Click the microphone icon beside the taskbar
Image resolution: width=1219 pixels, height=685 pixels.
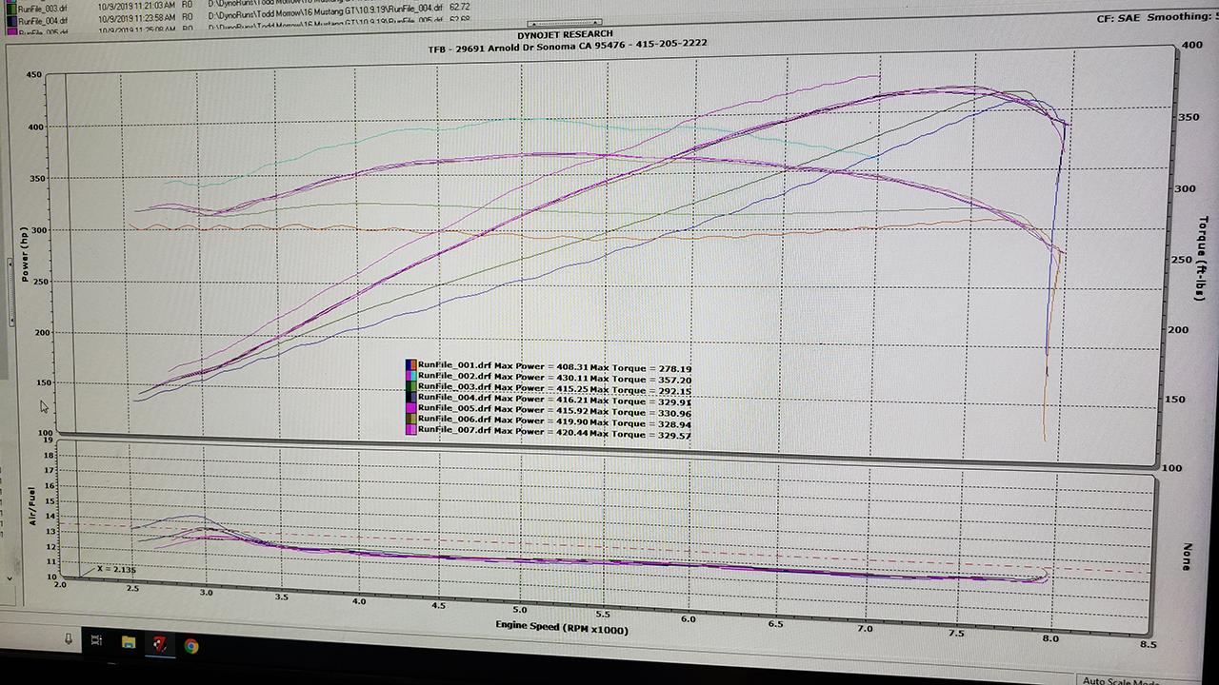point(69,639)
